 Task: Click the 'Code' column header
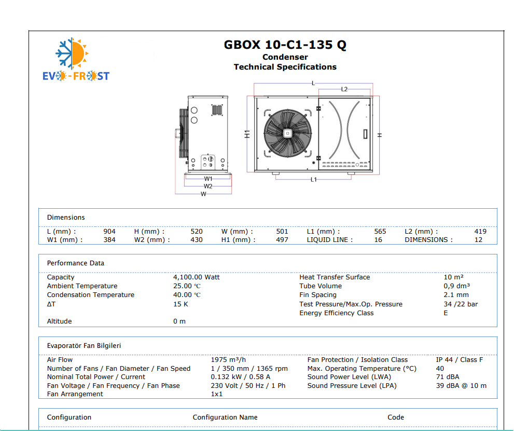pyautogui.click(x=396, y=417)
